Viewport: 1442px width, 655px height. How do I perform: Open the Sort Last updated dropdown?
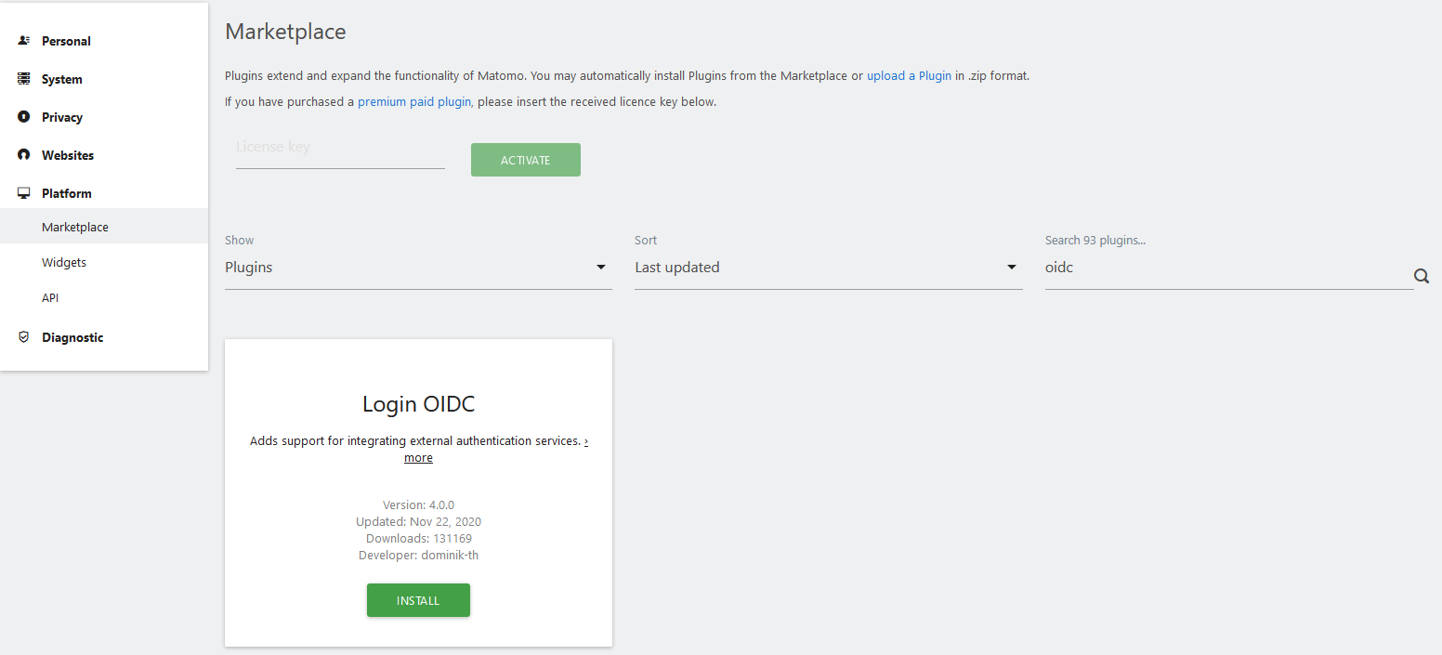click(x=828, y=268)
